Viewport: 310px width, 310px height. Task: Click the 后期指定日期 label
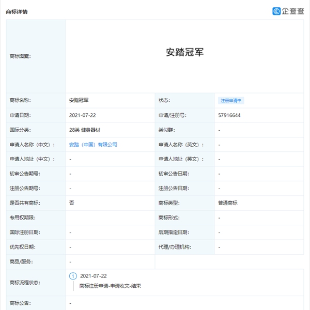[x=174, y=233]
